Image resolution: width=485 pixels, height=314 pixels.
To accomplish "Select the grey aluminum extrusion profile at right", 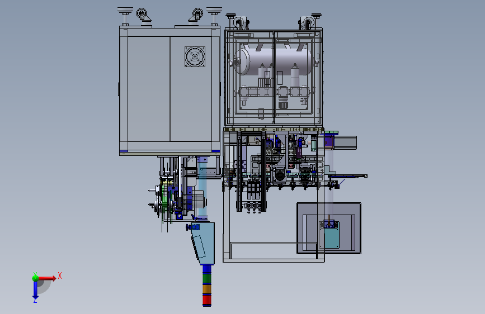I will (345, 142).
